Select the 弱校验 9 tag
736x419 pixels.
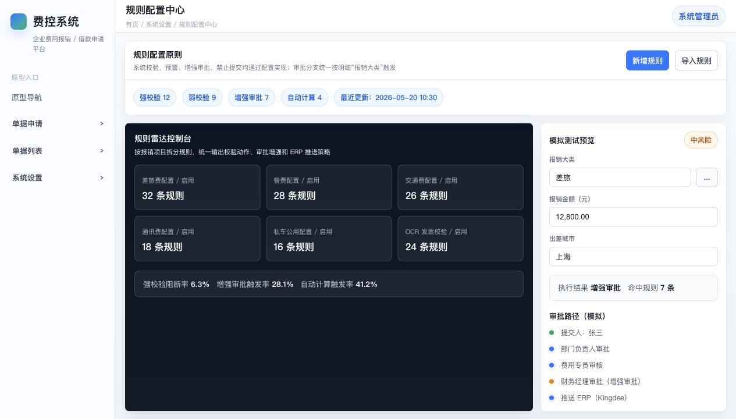click(x=202, y=97)
